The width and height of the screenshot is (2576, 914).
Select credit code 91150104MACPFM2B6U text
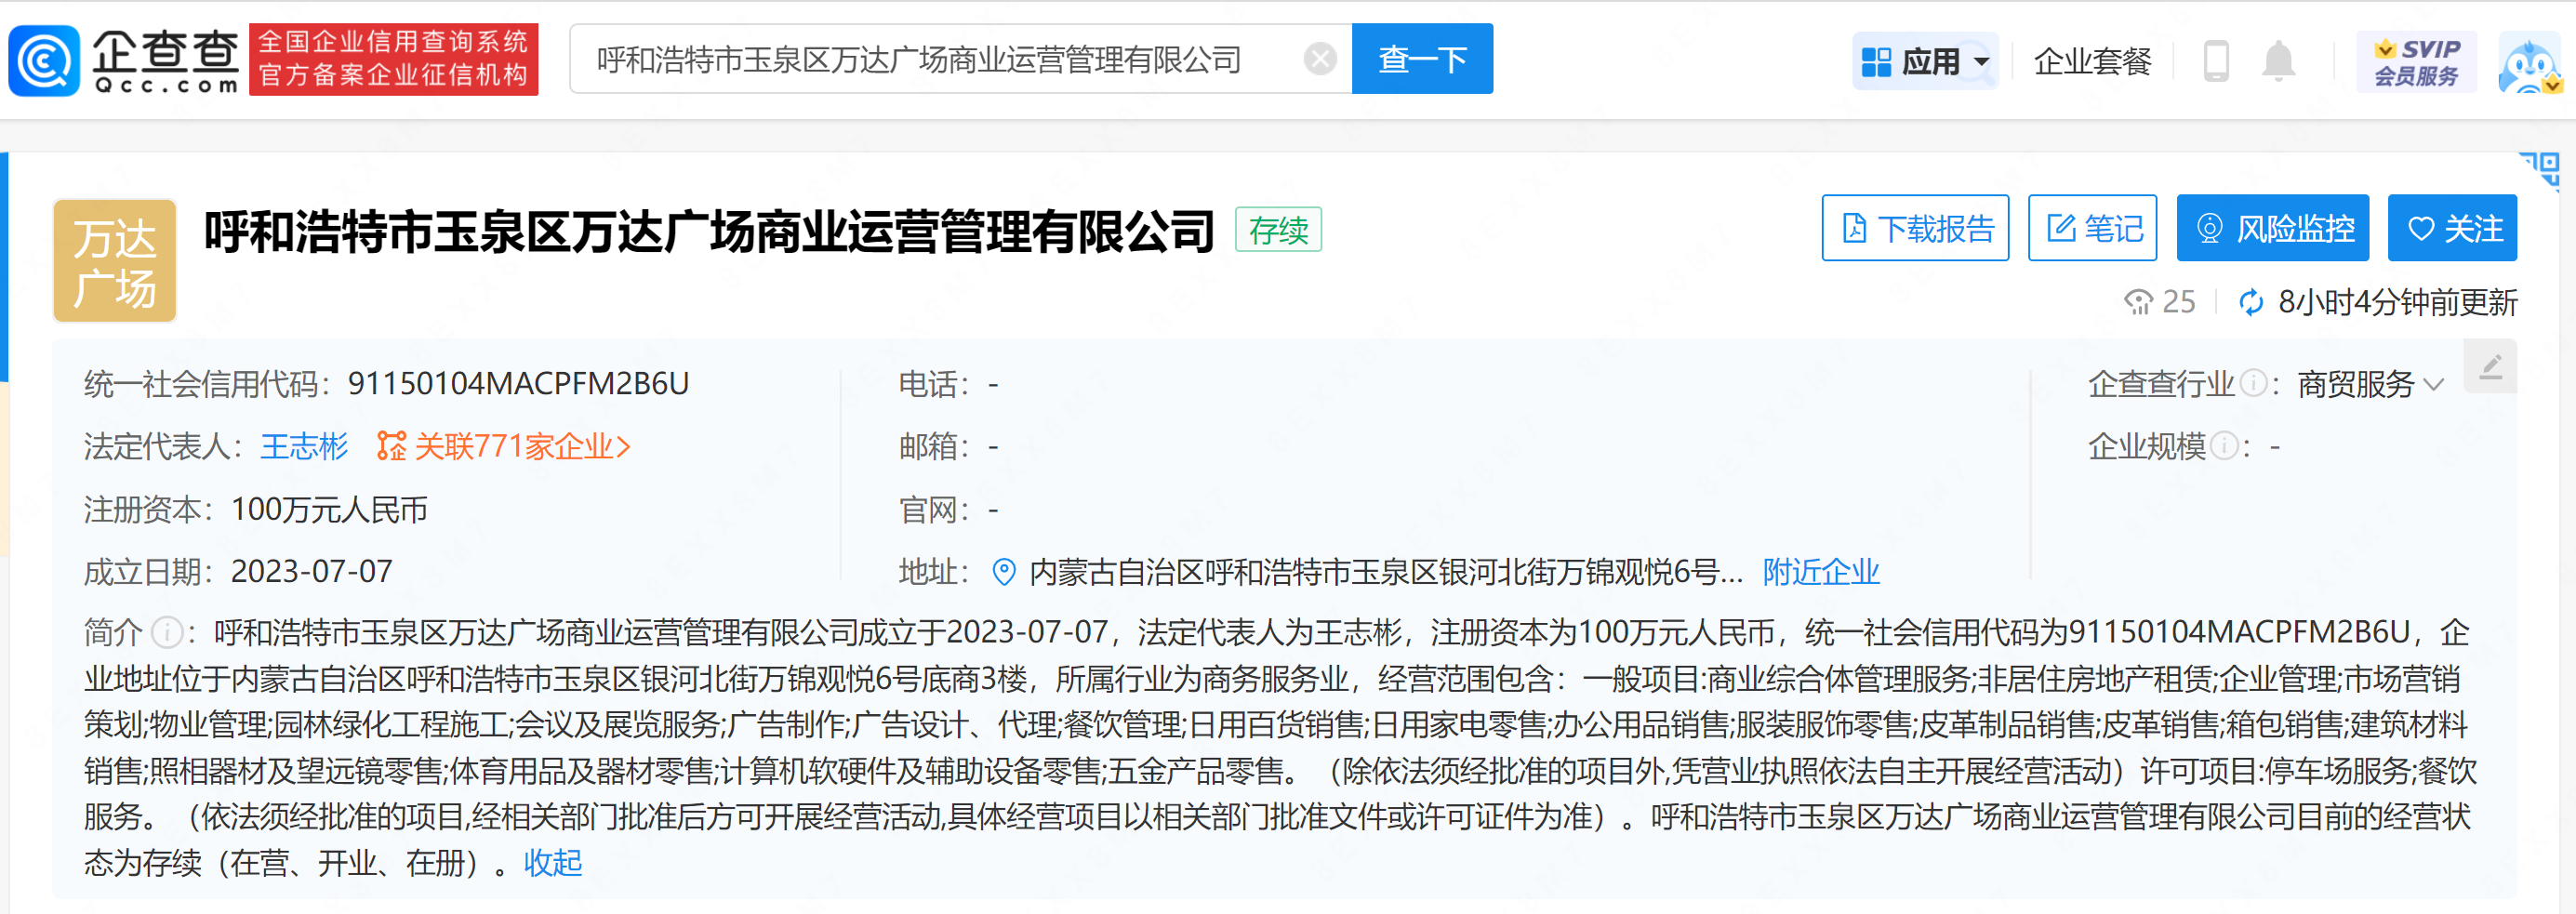pos(518,384)
